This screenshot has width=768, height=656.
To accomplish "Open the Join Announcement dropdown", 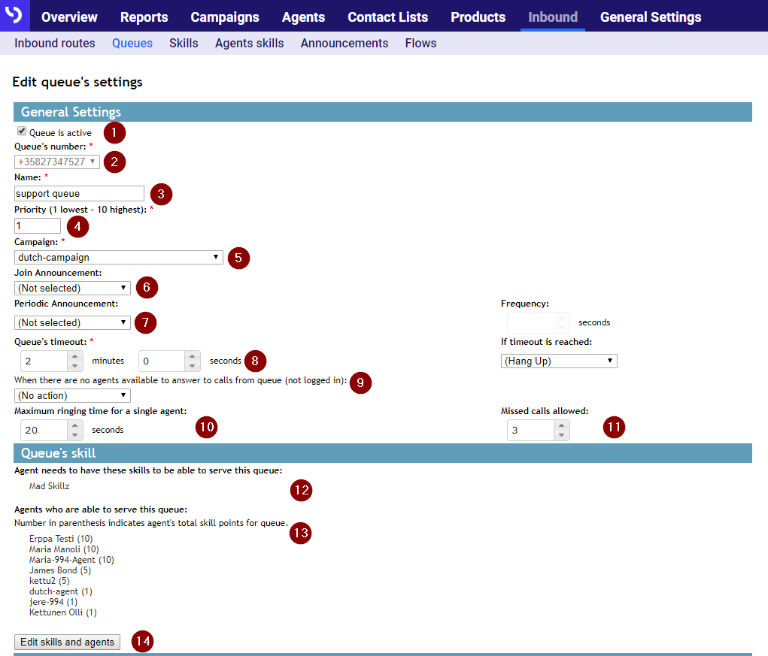I will 72,288.
